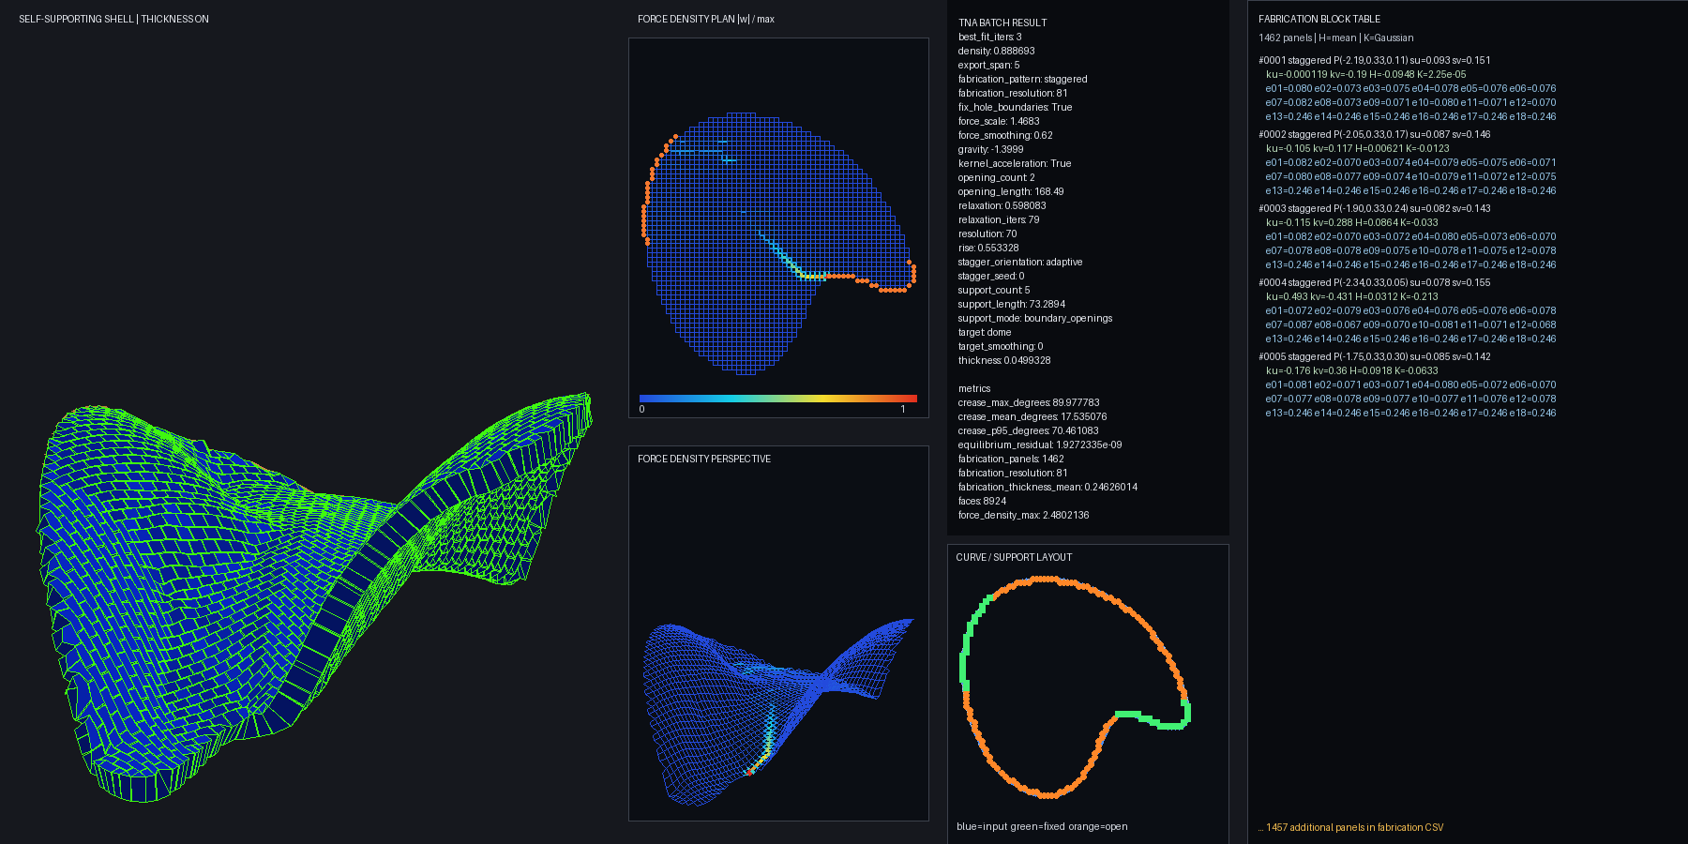Viewport: 1688px width, 844px height.
Task: Click panel #0001 staggered row
Action: point(1375,60)
